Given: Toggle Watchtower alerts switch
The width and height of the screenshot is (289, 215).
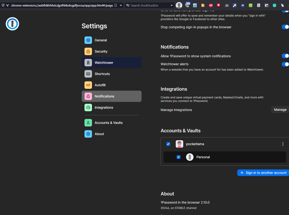Looking at the screenshot, I should (x=285, y=64).
